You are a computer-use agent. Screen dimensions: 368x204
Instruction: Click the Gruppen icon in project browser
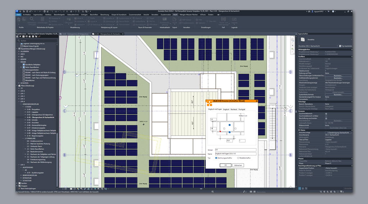pyautogui.click(x=19, y=186)
